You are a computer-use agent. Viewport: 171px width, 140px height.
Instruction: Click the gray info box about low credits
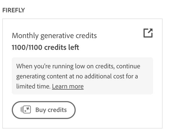[x=82, y=76]
